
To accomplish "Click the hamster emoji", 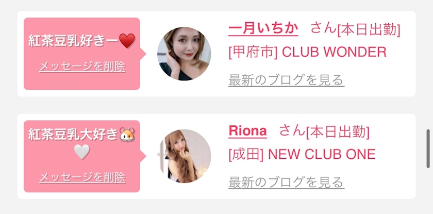I will pyautogui.click(x=127, y=135).
